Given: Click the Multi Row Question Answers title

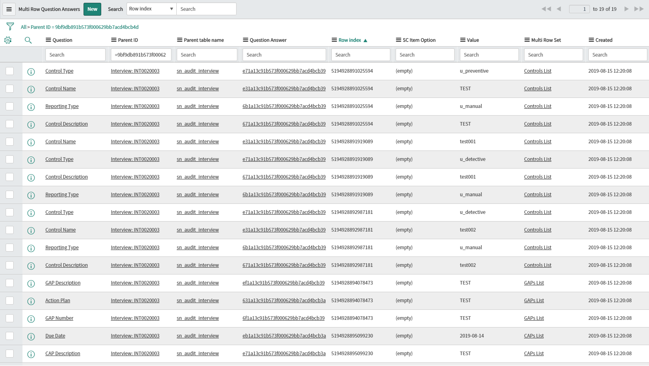Looking at the screenshot, I should click(49, 9).
